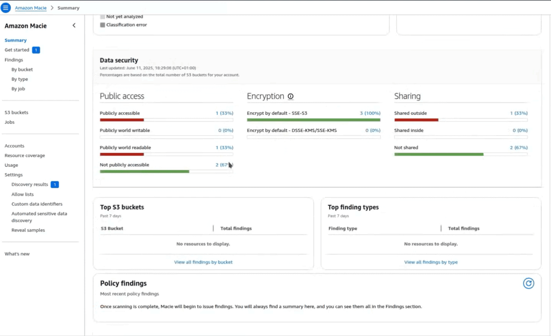
Task: Open Usage page
Action: click(11, 165)
